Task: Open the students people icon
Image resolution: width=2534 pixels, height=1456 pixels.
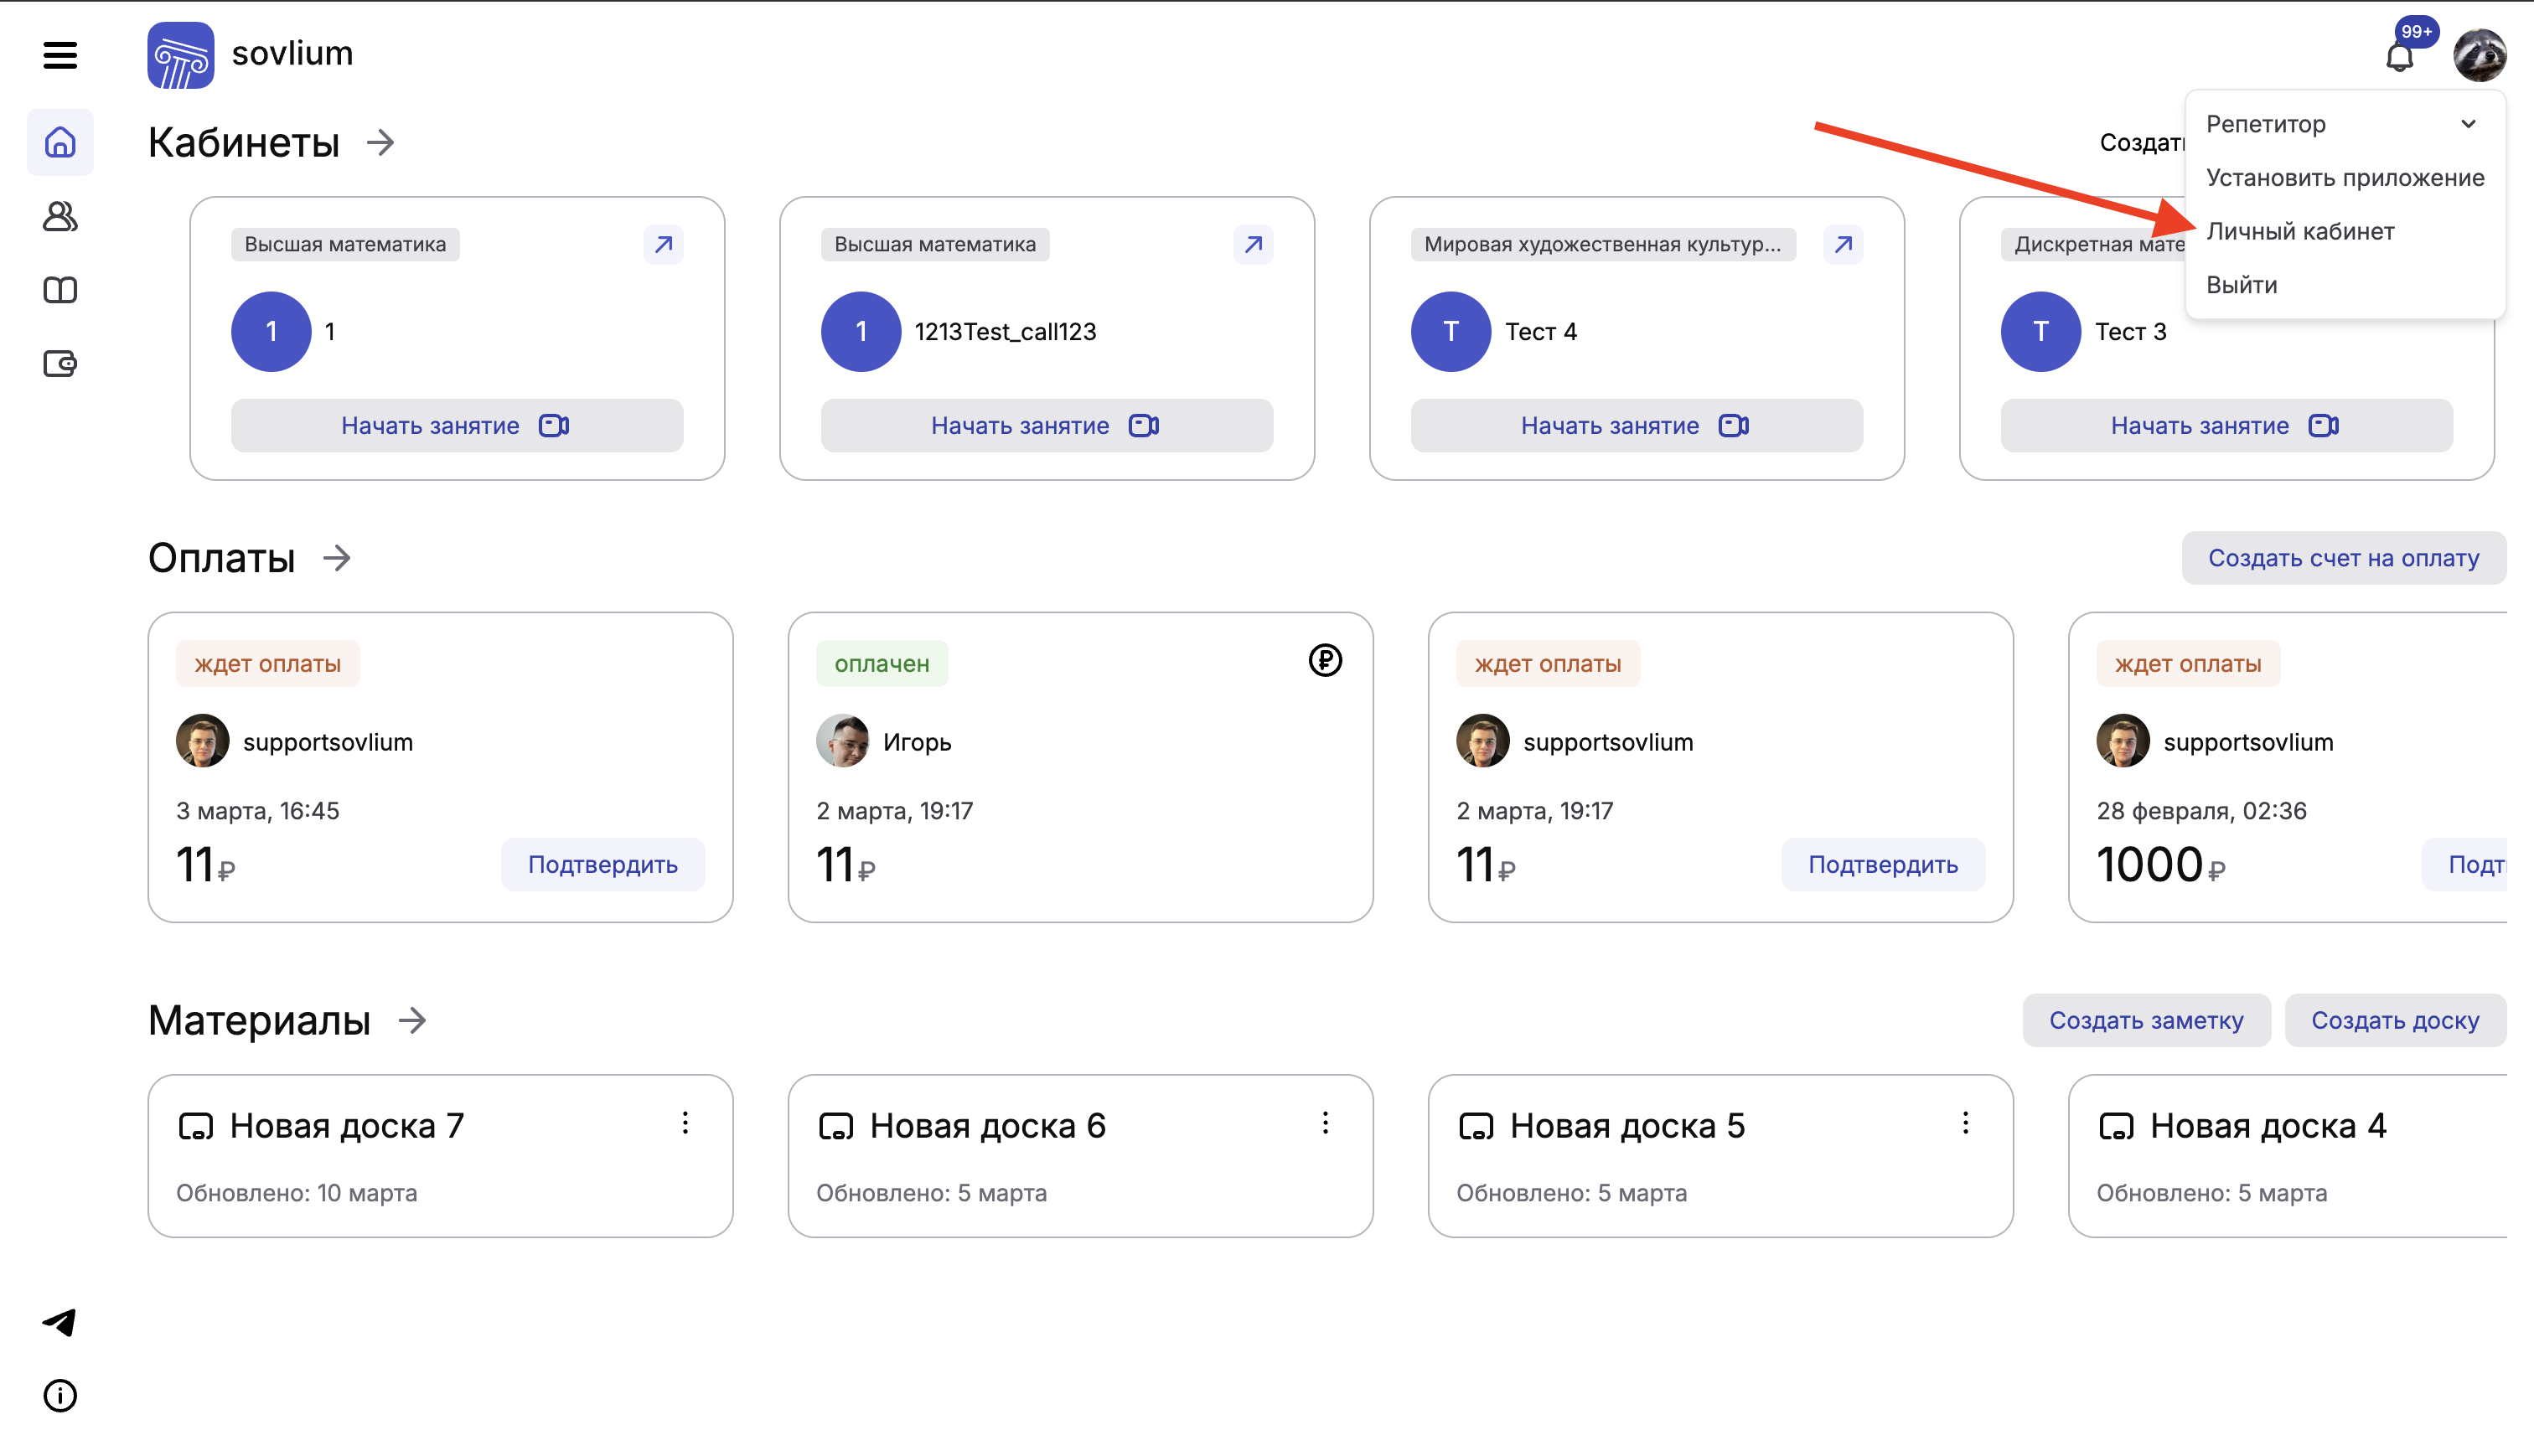Action: pyautogui.click(x=60, y=216)
